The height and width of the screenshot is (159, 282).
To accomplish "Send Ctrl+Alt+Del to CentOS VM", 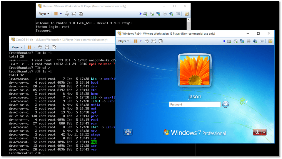I will 40,47.
